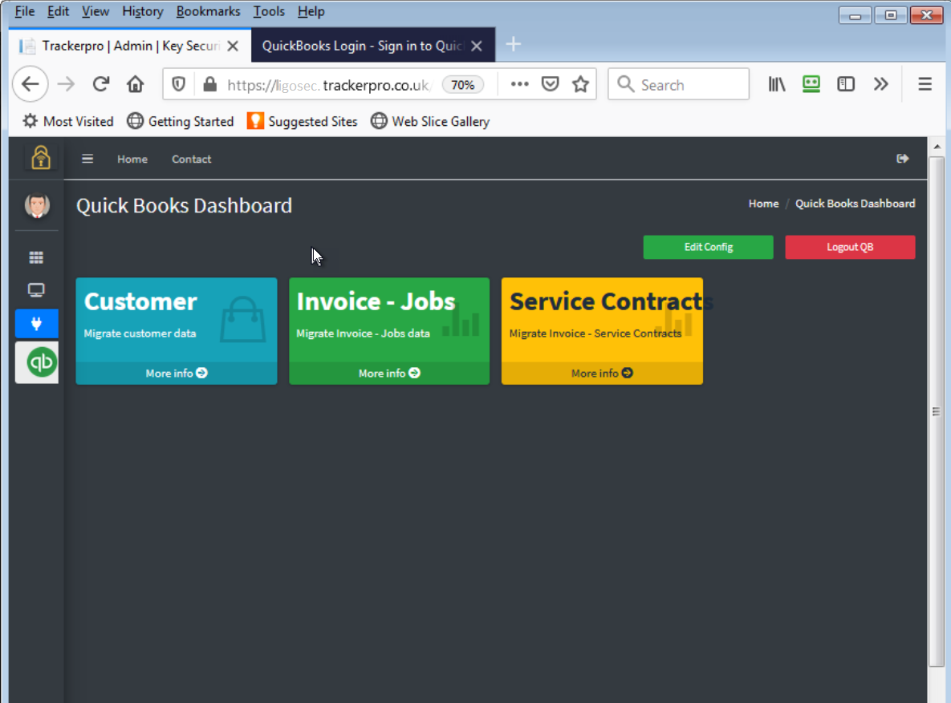Image resolution: width=951 pixels, height=703 pixels.
Task: Close the QuickBooks Login tab
Action: [x=477, y=46]
